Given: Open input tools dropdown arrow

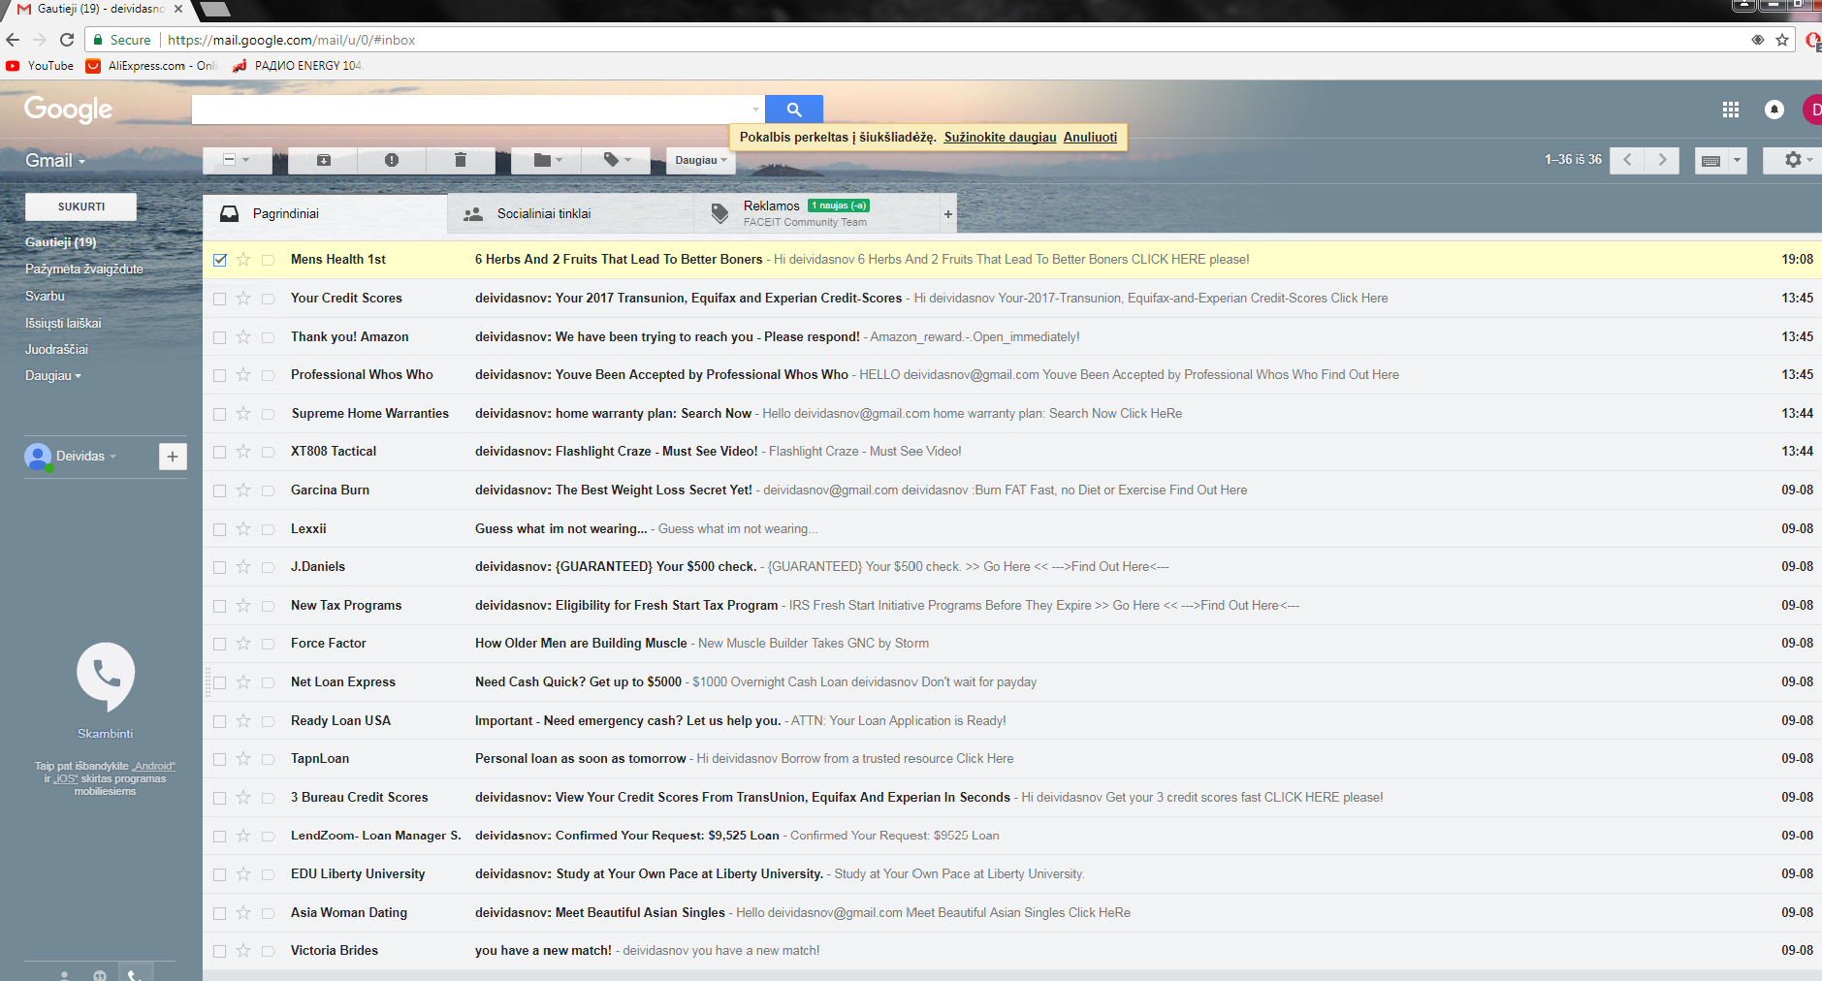Looking at the screenshot, I should [1737, 160].
